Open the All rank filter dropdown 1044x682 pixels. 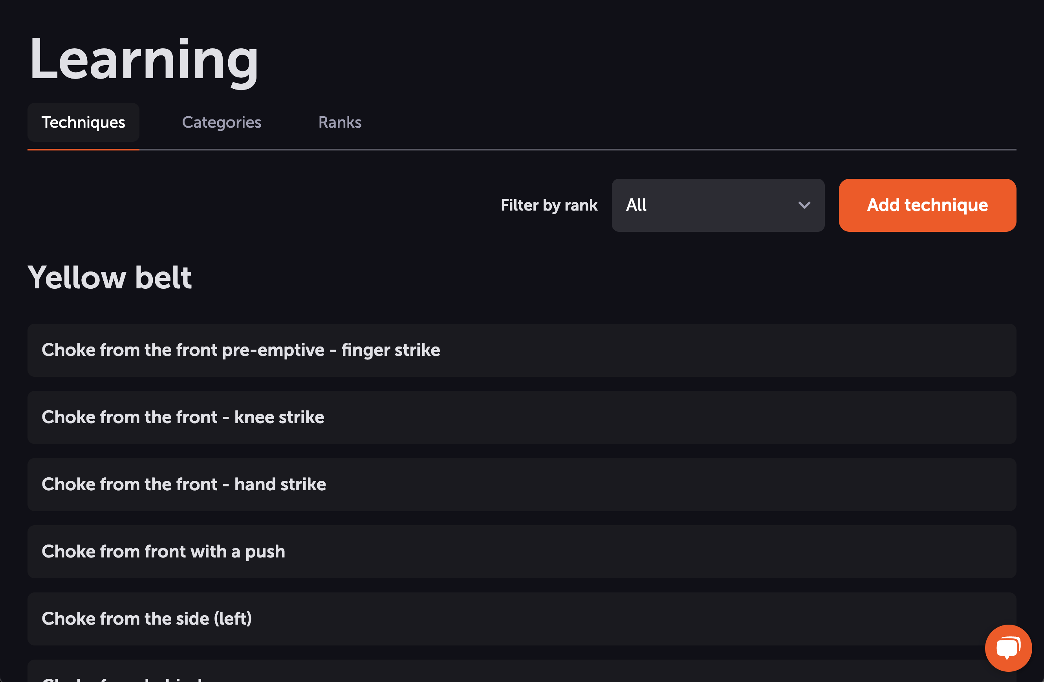[x=718, y=205]
